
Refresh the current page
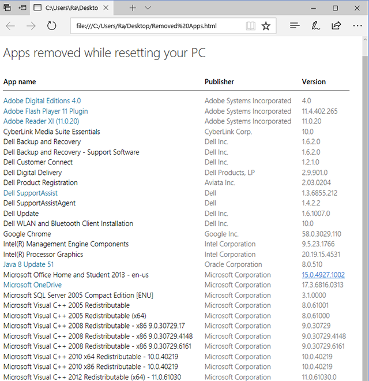click(51, 26)
